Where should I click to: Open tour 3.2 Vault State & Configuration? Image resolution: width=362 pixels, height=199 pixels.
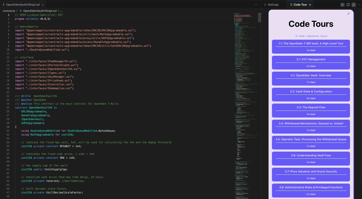[311, 94]
